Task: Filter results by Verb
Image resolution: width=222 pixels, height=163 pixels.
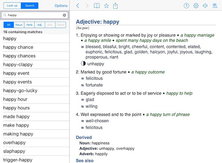Action: pos(29,25)
